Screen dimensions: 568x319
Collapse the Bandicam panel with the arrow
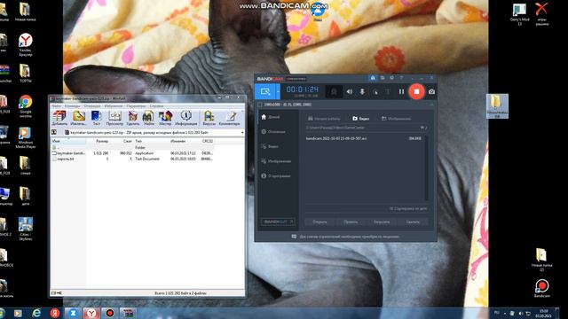point(431,105)
